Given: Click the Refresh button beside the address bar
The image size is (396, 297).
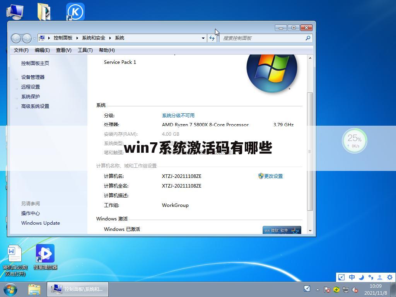Looking at the screenshot, I should coord(212,38).
